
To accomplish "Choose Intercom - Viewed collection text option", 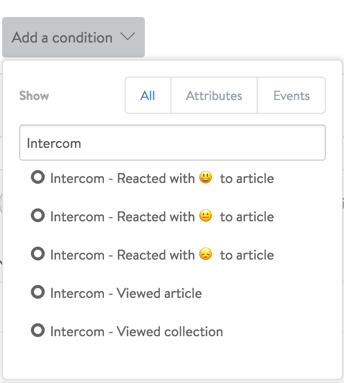I will (x=137, y=331).
